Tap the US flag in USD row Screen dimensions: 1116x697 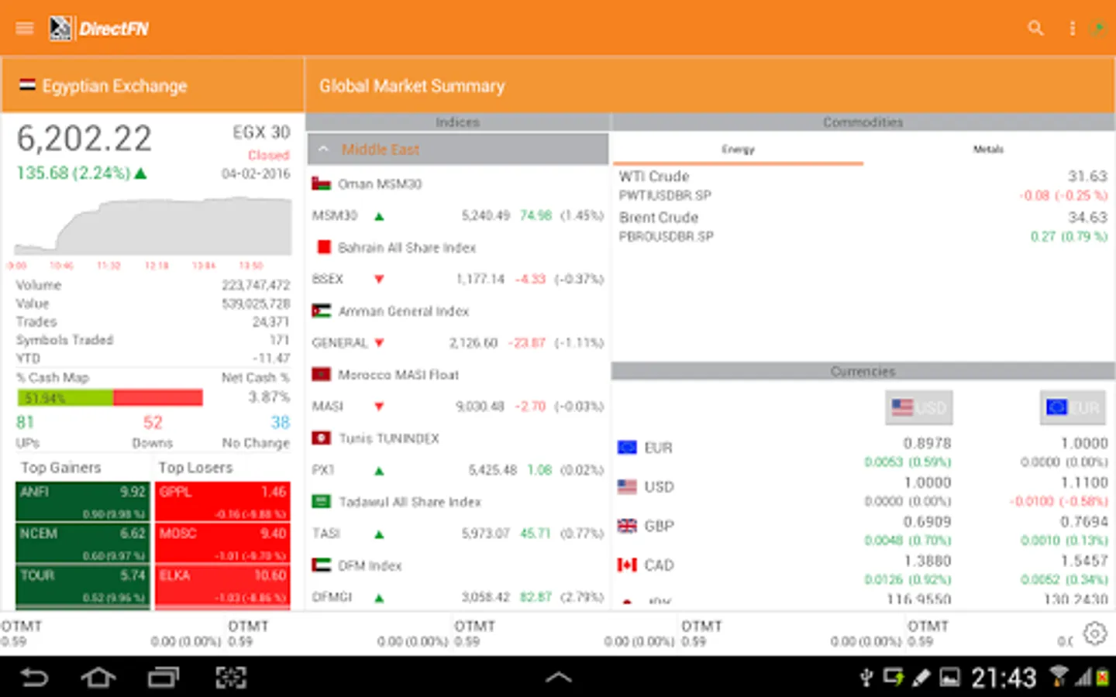[x=627, y=486]
